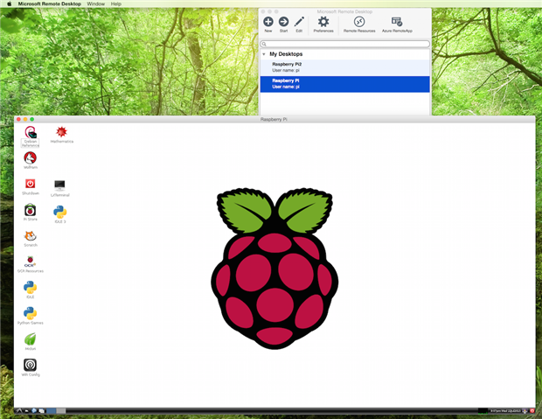Open the Microsoft Remote Desktop menu
The height and width of the screenshot is (419, 542).
(x=50, y=3)
